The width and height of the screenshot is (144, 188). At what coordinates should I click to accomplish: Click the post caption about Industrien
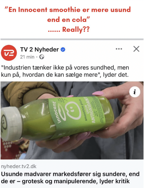(65, 71)
